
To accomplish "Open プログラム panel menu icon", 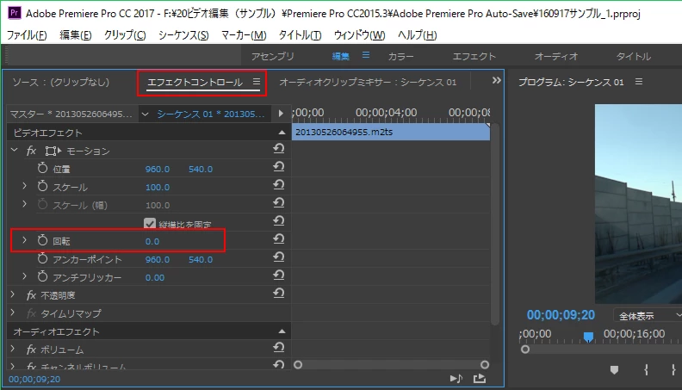I will point(638,81).
